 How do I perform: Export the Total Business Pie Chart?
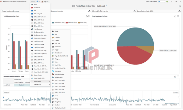[175, 16]
